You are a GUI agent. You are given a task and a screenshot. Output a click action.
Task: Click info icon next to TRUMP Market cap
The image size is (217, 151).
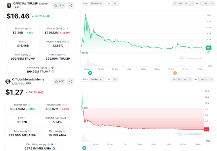point(30,29)
